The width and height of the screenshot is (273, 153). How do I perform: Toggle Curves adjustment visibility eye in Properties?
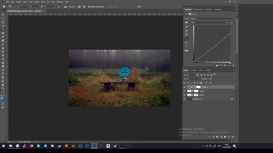[229, 65]
